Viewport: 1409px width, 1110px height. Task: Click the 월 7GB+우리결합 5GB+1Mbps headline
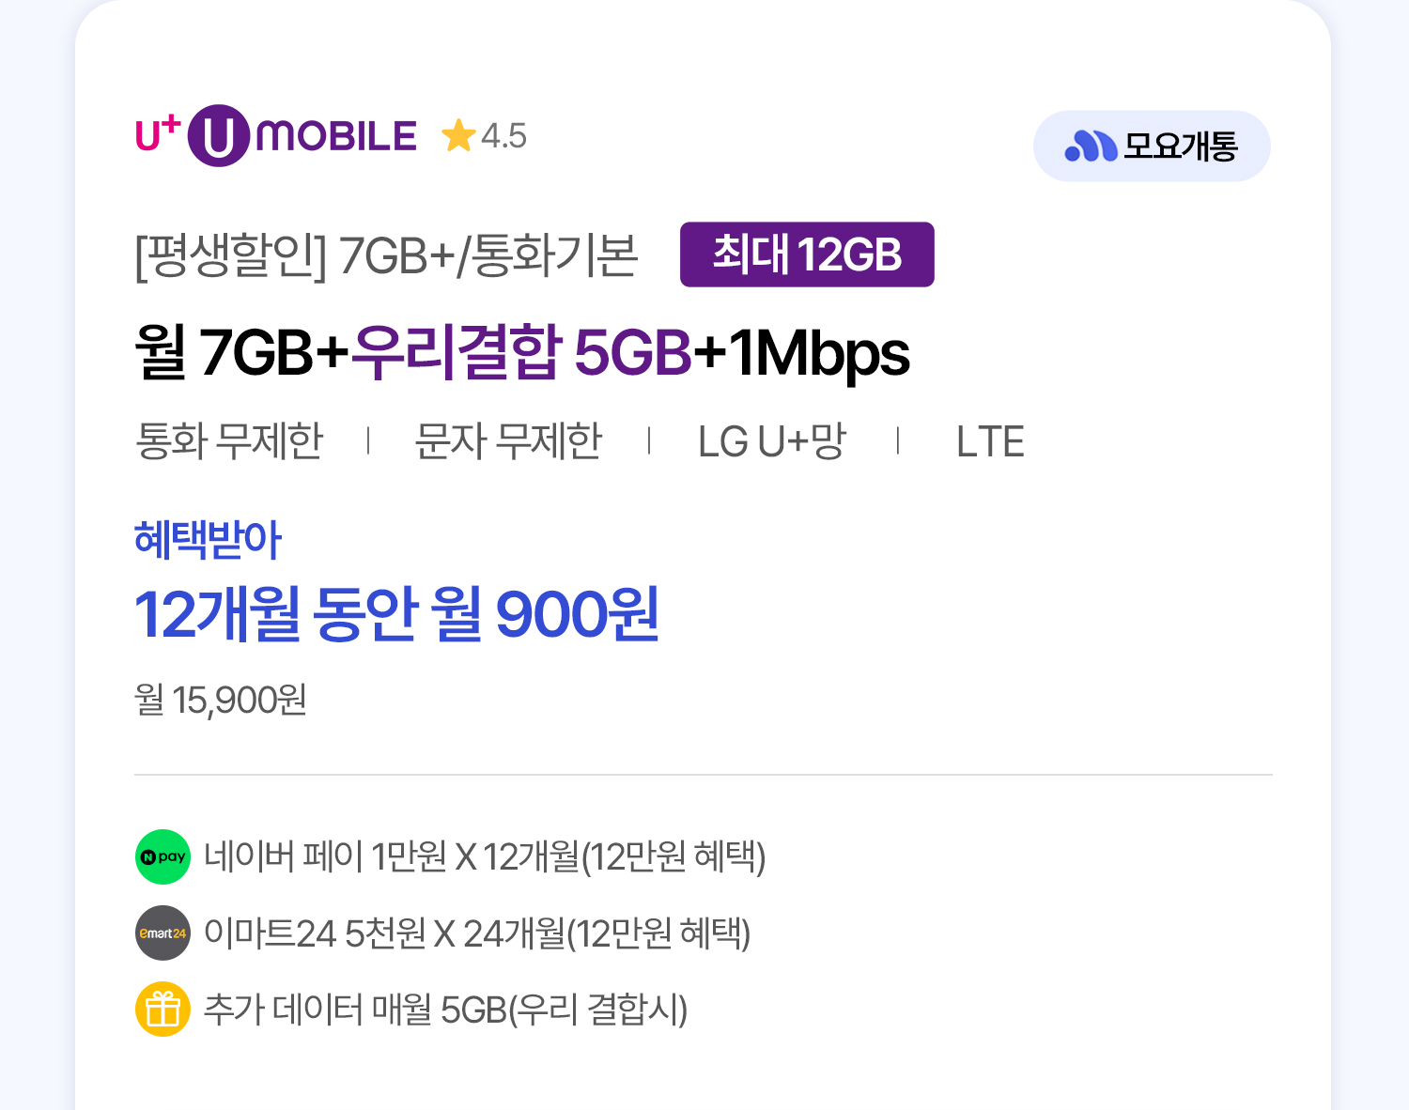tap(521, 353)
